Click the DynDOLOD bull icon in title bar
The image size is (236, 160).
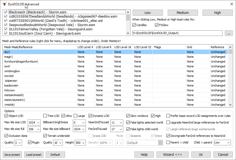(5, 4)
